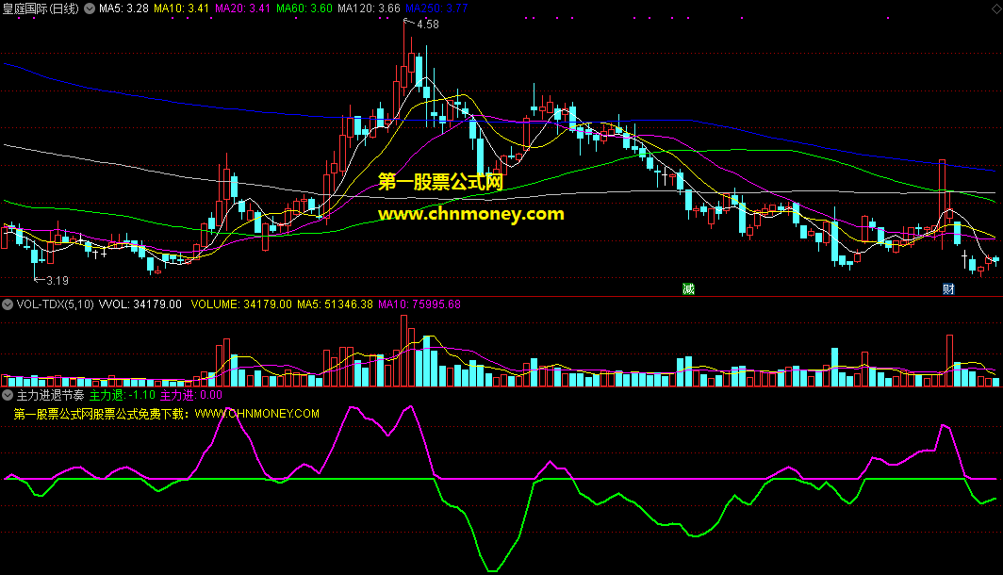Click the MA60: 3.60 label

(x=304, y=8)
